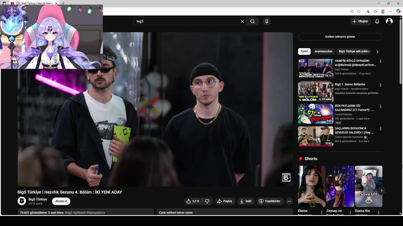Click the Canlı sohbeti tekrar oynat card

pos(225,213)
